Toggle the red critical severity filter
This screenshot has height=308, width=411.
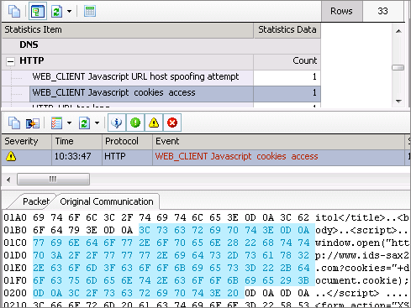pyautogui.click(x=172, y=123)
